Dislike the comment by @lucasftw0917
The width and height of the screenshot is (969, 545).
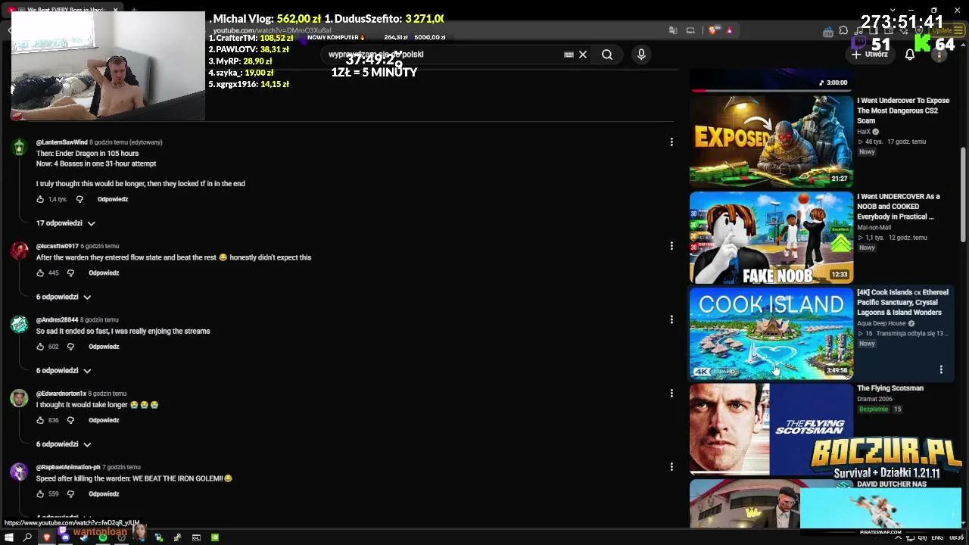(x=70, y=272)
